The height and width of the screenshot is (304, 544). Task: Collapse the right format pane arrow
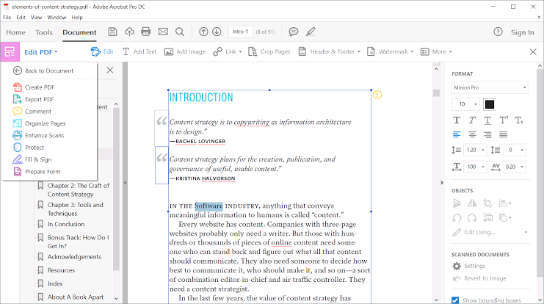pyautogui.click(x=442, y=183)
